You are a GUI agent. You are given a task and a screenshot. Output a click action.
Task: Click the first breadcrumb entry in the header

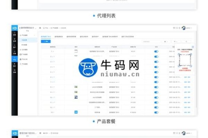(x=45, y=28)
